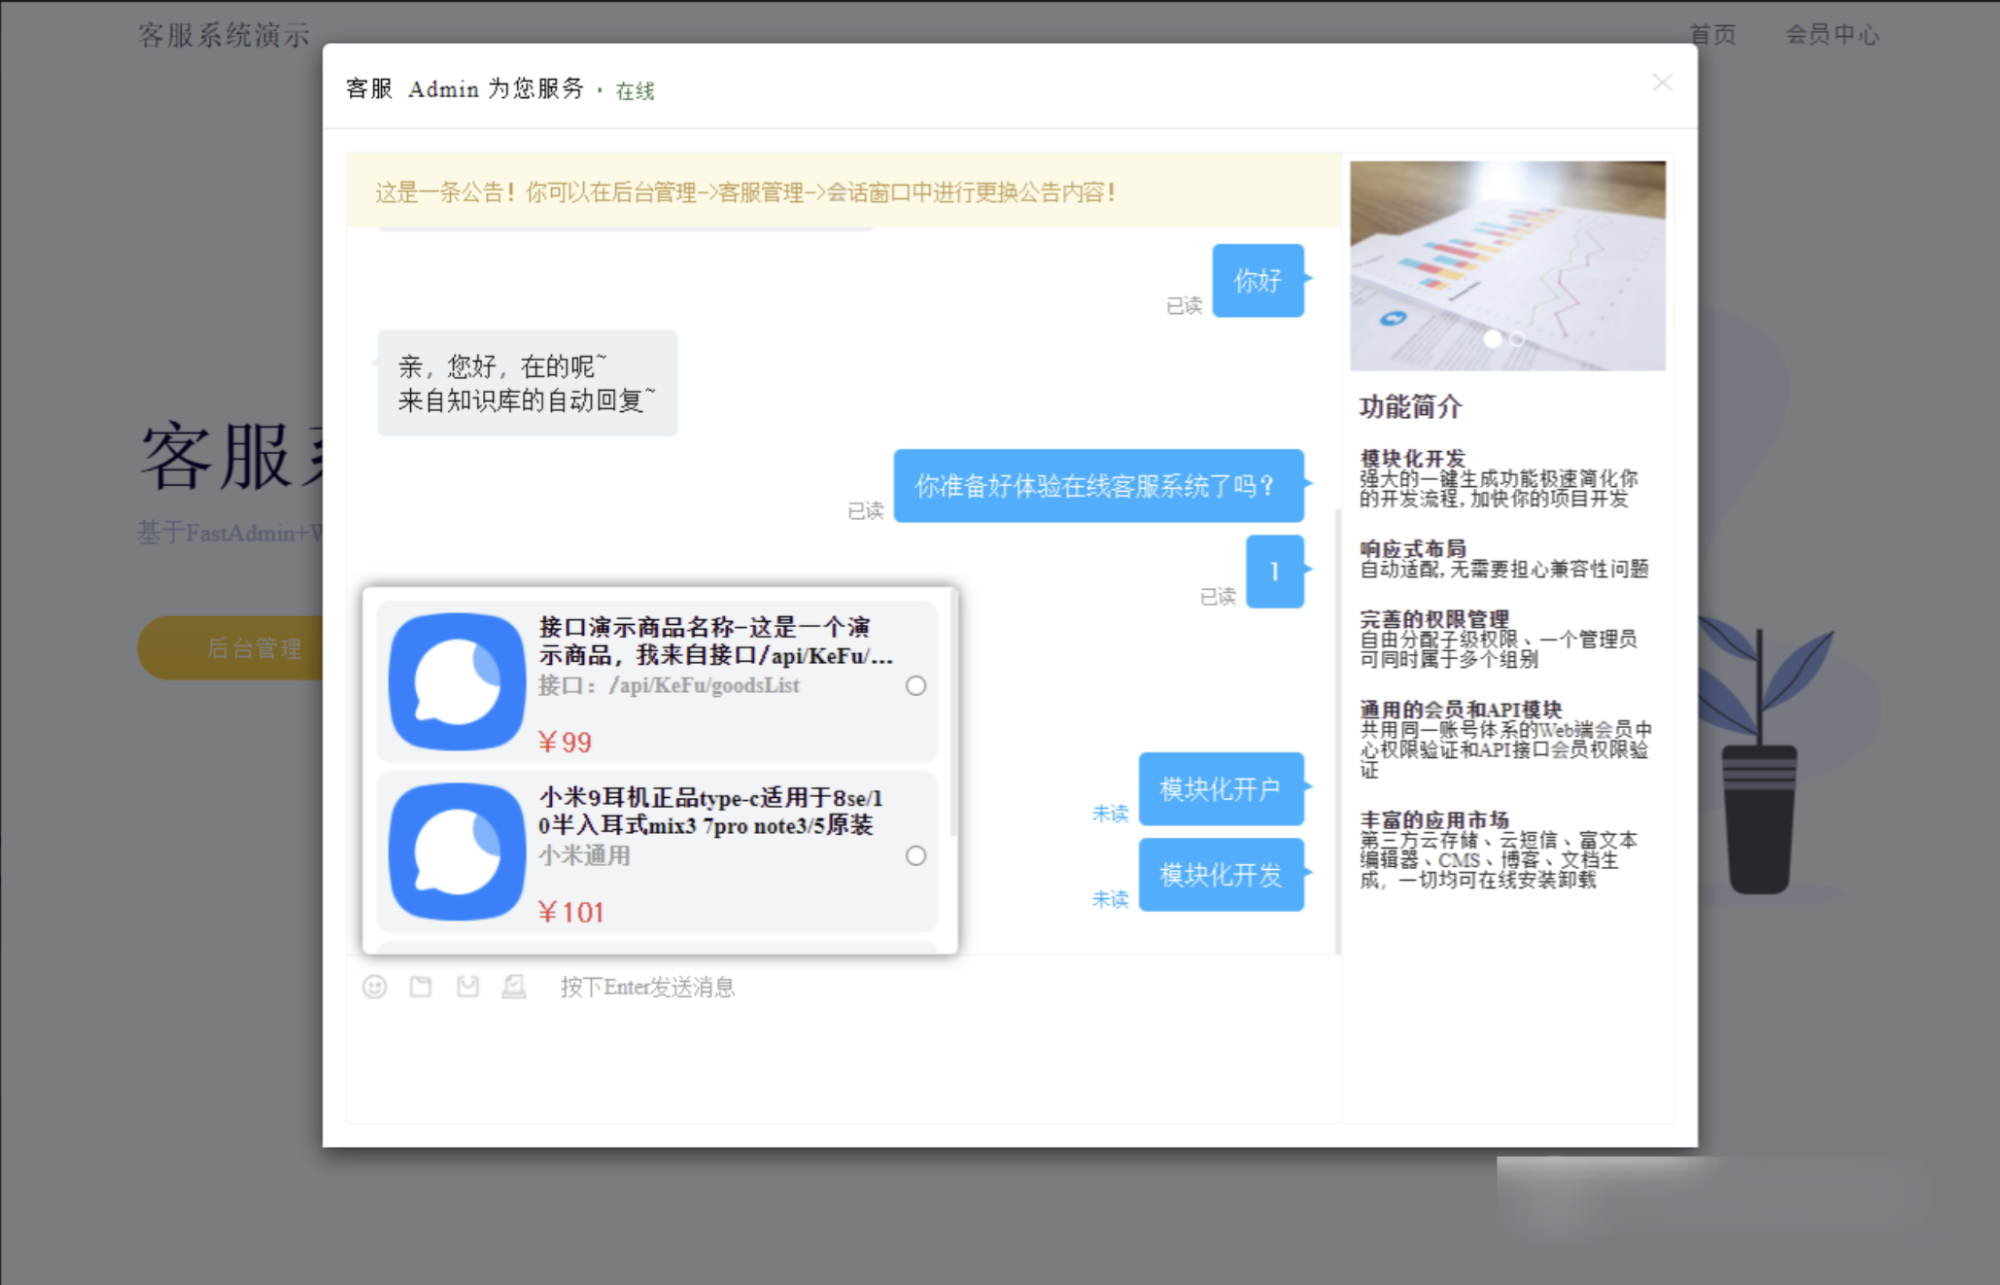This screenshot has height=1285, width=2000.
Task: Open 会员中心 in the top navigation
Action: coord(1833,34)
